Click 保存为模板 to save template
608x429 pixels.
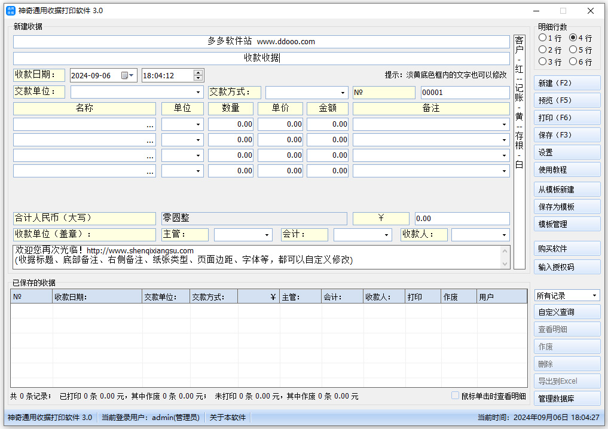[567, 206]
